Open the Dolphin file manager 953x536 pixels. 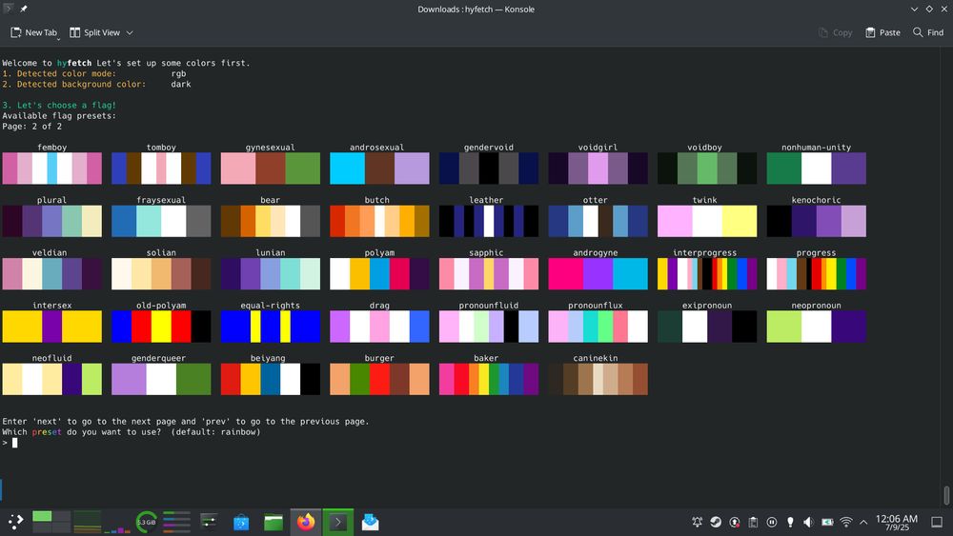[274, 522]
